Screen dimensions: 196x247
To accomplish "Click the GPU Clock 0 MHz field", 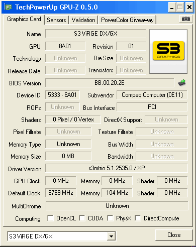I will pos(61,181).
